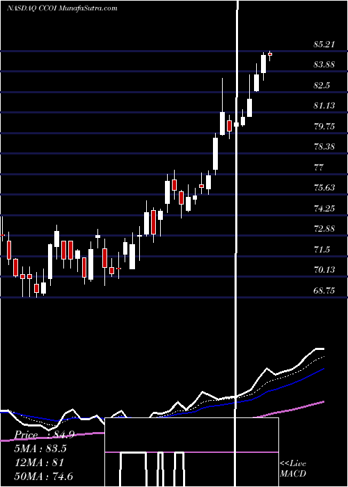Click the latest small red candlestick near 85.21
Viewport: 348px width, 487px height.
270,55
